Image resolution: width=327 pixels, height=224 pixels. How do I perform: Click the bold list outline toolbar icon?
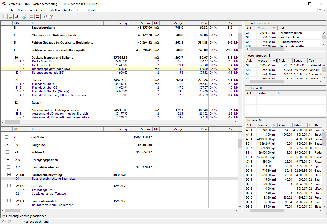(38, 17)
